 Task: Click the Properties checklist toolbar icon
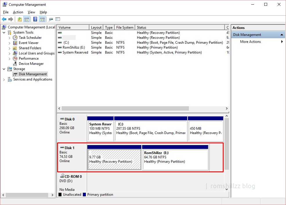tap(58, 19)
